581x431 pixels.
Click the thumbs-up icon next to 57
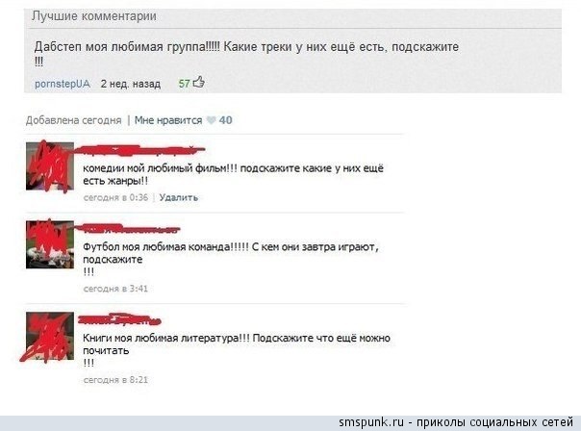click(x=199, y=82)
